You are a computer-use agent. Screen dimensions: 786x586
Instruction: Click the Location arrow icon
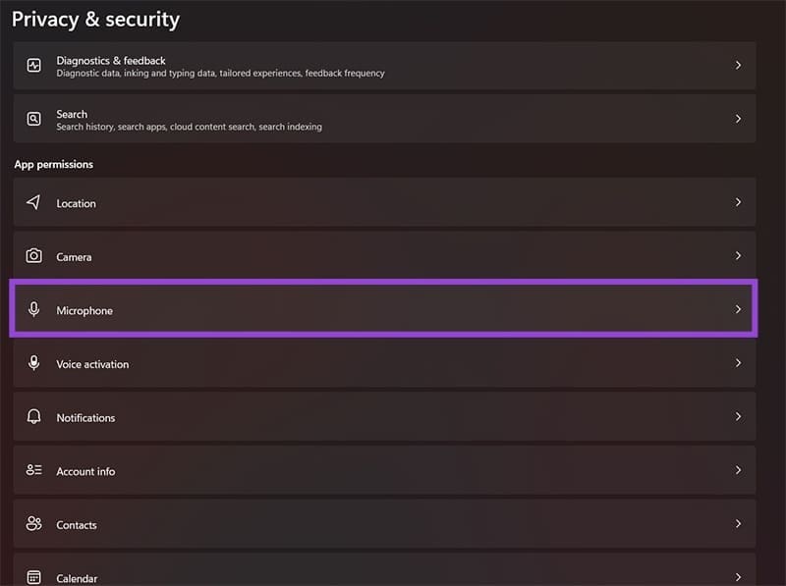tap(34, 202)
